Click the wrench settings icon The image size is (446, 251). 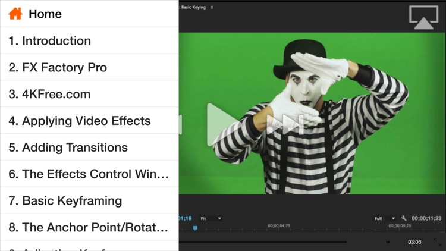tap(404, 218)
